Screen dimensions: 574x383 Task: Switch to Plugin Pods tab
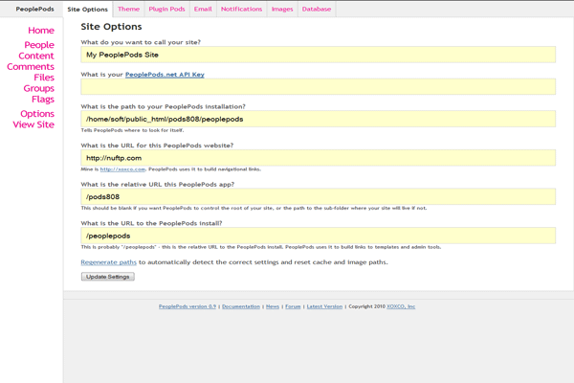[166, 9]
